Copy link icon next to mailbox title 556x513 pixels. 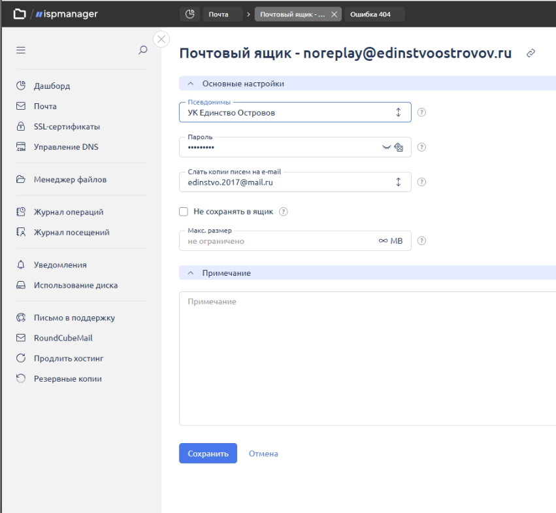[531, 53]
